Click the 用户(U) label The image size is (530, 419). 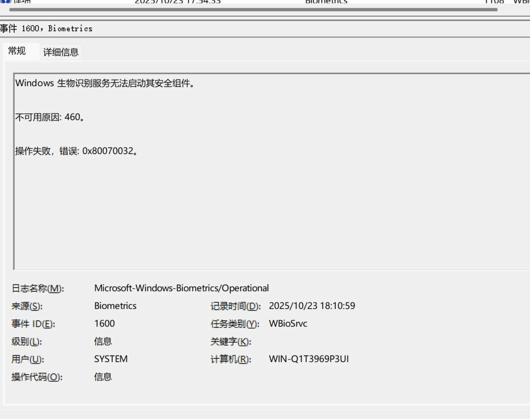coord(28,359)
